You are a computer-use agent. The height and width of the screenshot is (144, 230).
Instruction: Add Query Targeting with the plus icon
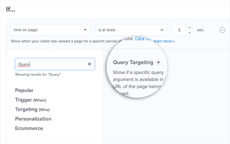click(x=158, y=63)
